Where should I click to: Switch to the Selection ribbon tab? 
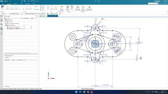pos(28,3)
